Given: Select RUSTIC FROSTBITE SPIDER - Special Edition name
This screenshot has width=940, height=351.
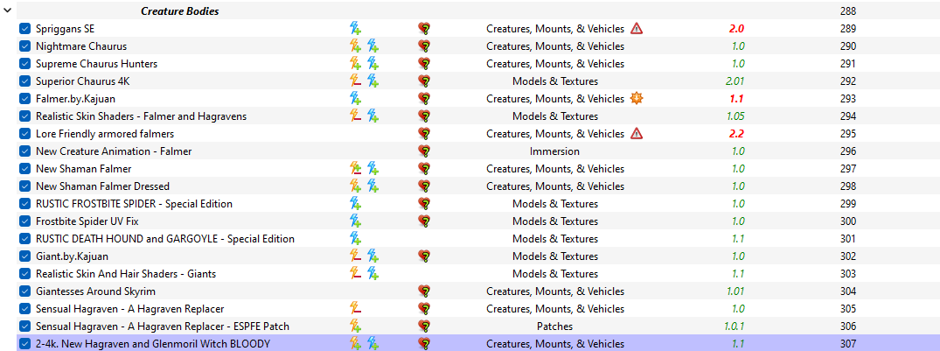Looking at the screenshot, I should 135,204.
